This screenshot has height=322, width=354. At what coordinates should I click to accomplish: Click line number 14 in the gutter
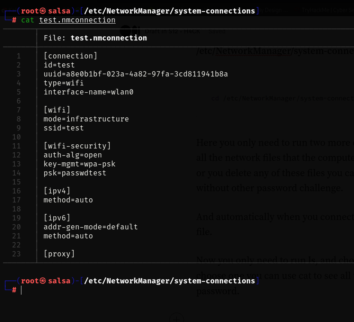point(16,173)
